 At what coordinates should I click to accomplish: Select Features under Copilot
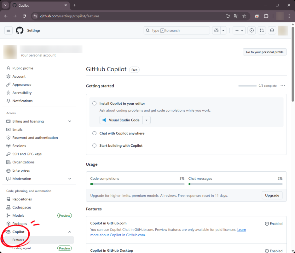point(39,240)
